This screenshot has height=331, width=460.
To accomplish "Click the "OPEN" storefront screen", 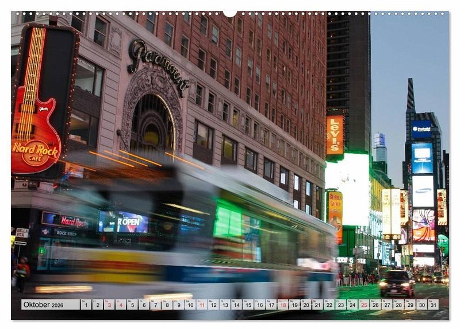I will pos(124,221).
